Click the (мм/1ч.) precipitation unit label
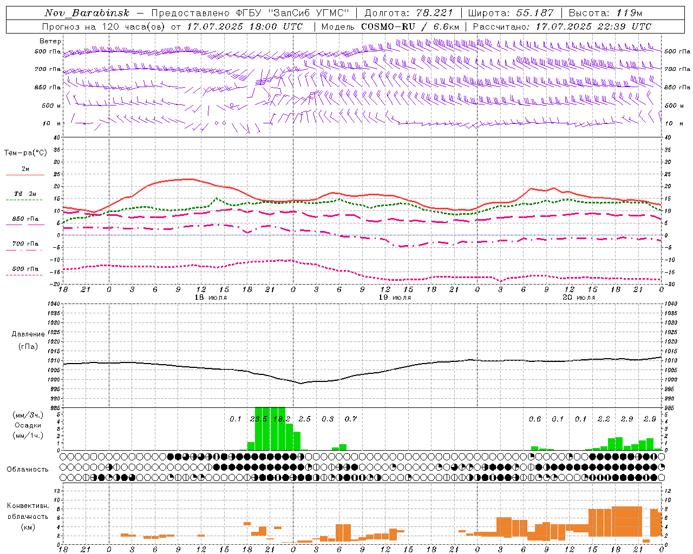693x554 pixels. click(28, 436)
